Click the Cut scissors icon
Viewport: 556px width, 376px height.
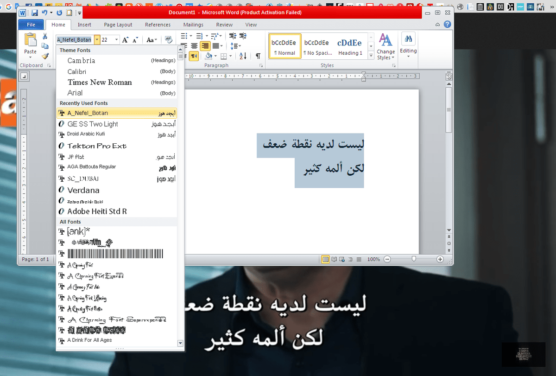(x=45, y=36)
